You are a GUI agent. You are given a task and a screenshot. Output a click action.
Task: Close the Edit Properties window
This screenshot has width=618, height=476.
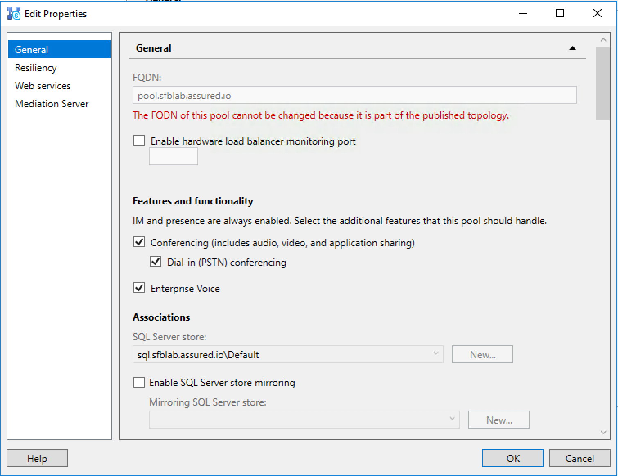(x=597, y=13)
